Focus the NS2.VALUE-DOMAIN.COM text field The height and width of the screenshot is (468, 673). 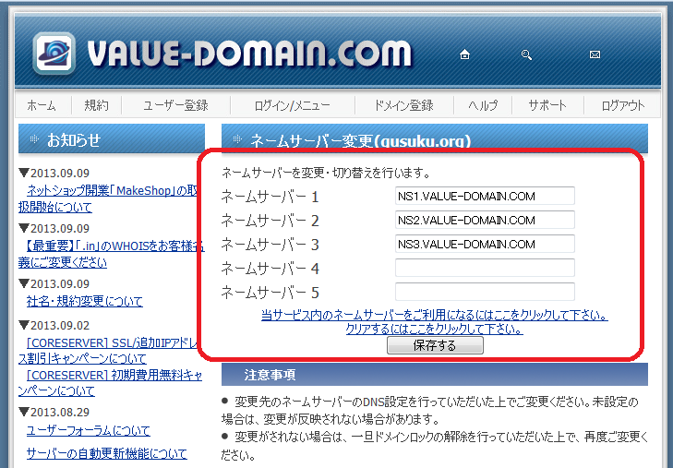(x=485, y=220)
